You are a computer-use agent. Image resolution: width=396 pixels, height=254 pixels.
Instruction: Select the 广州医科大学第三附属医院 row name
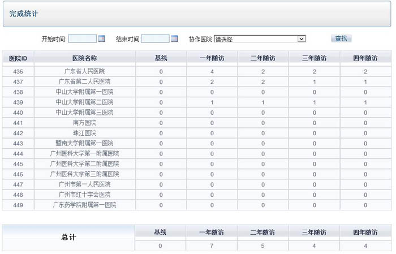(85, 174)
